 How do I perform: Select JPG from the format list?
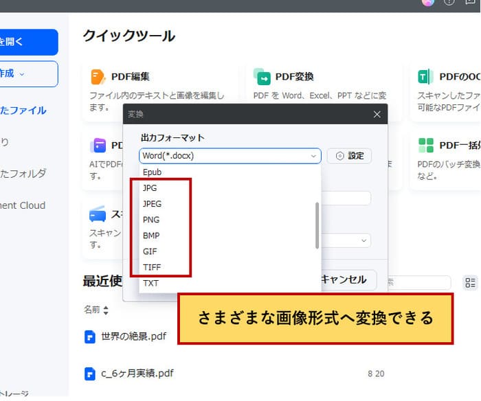150,187
